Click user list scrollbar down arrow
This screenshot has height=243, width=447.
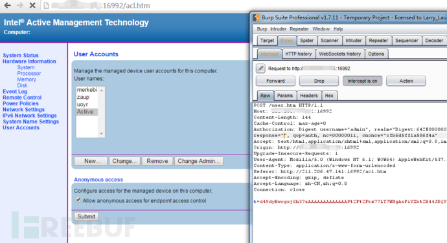point(102,134)
